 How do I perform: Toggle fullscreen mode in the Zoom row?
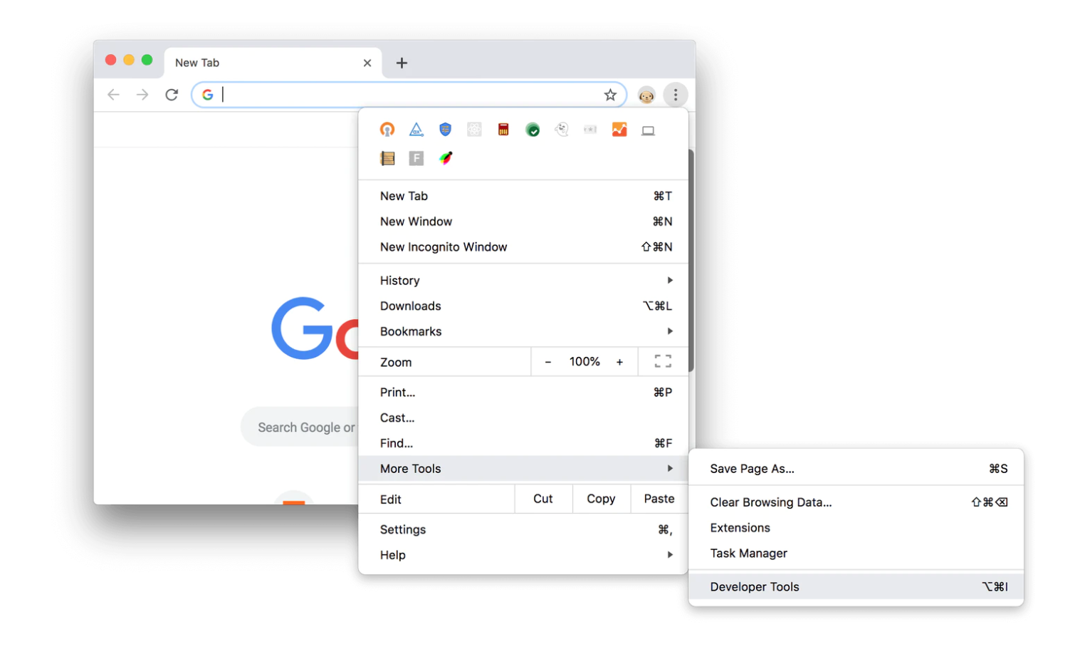point(663,362)
